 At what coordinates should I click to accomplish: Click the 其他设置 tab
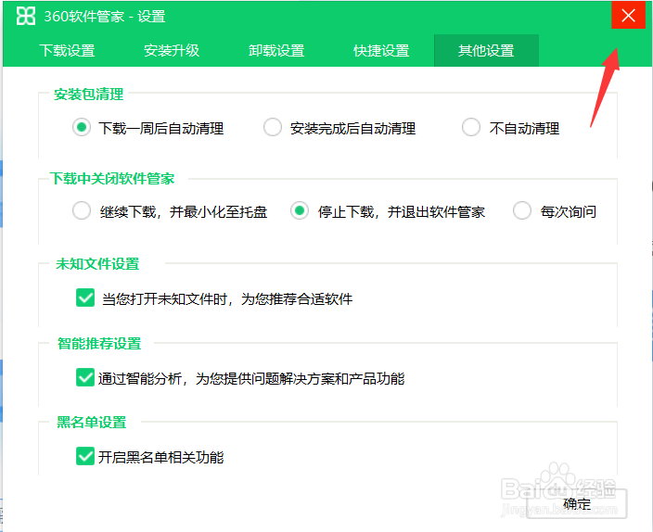click(486, 51)
